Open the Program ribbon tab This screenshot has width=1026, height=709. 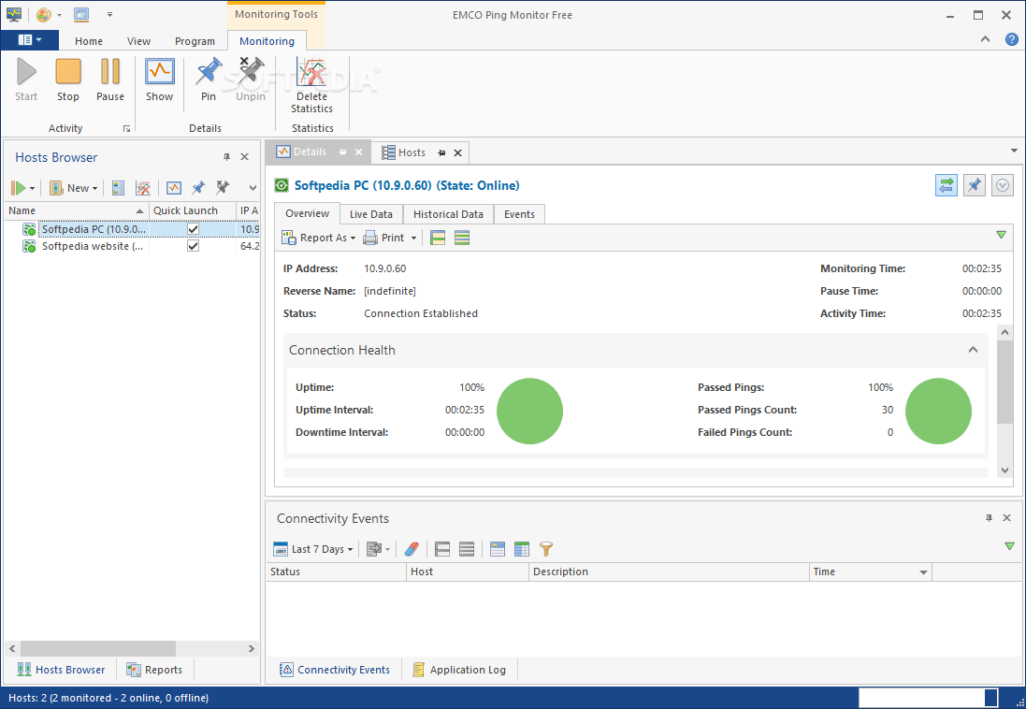[195, 40]
